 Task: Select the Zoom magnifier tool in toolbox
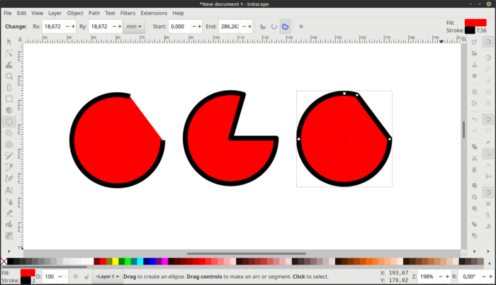pyautogui.click(x=9, y=77)
